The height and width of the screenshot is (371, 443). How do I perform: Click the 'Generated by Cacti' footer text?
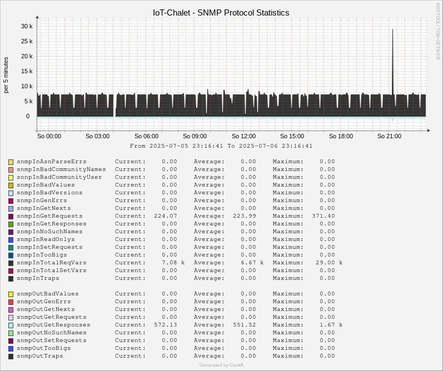click(x=221, y=365)
